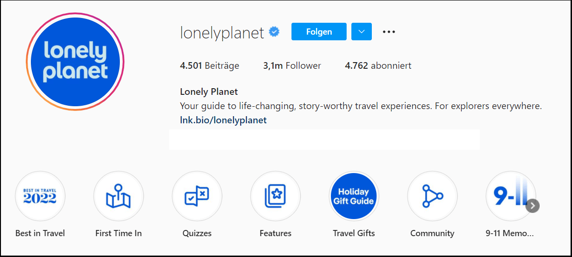Open the 9-11 memorial highlight
This screenshot has width=572, height=257.
(510, 196)
